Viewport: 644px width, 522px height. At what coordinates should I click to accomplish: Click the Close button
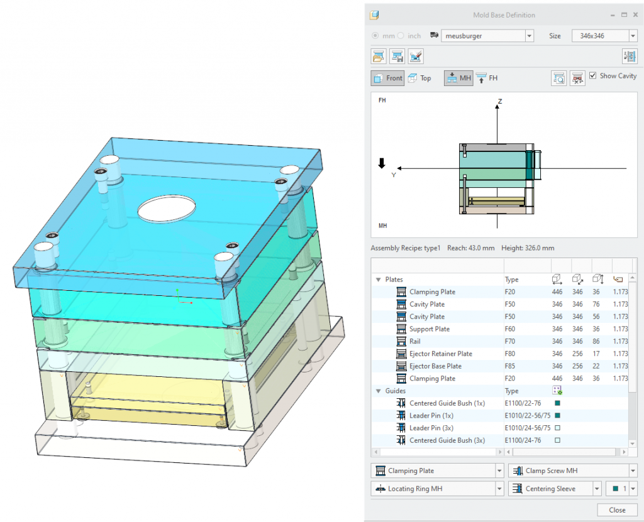coord(617,509)
